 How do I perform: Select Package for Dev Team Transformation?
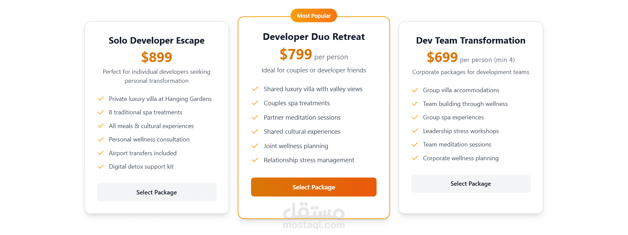point(471,184)
